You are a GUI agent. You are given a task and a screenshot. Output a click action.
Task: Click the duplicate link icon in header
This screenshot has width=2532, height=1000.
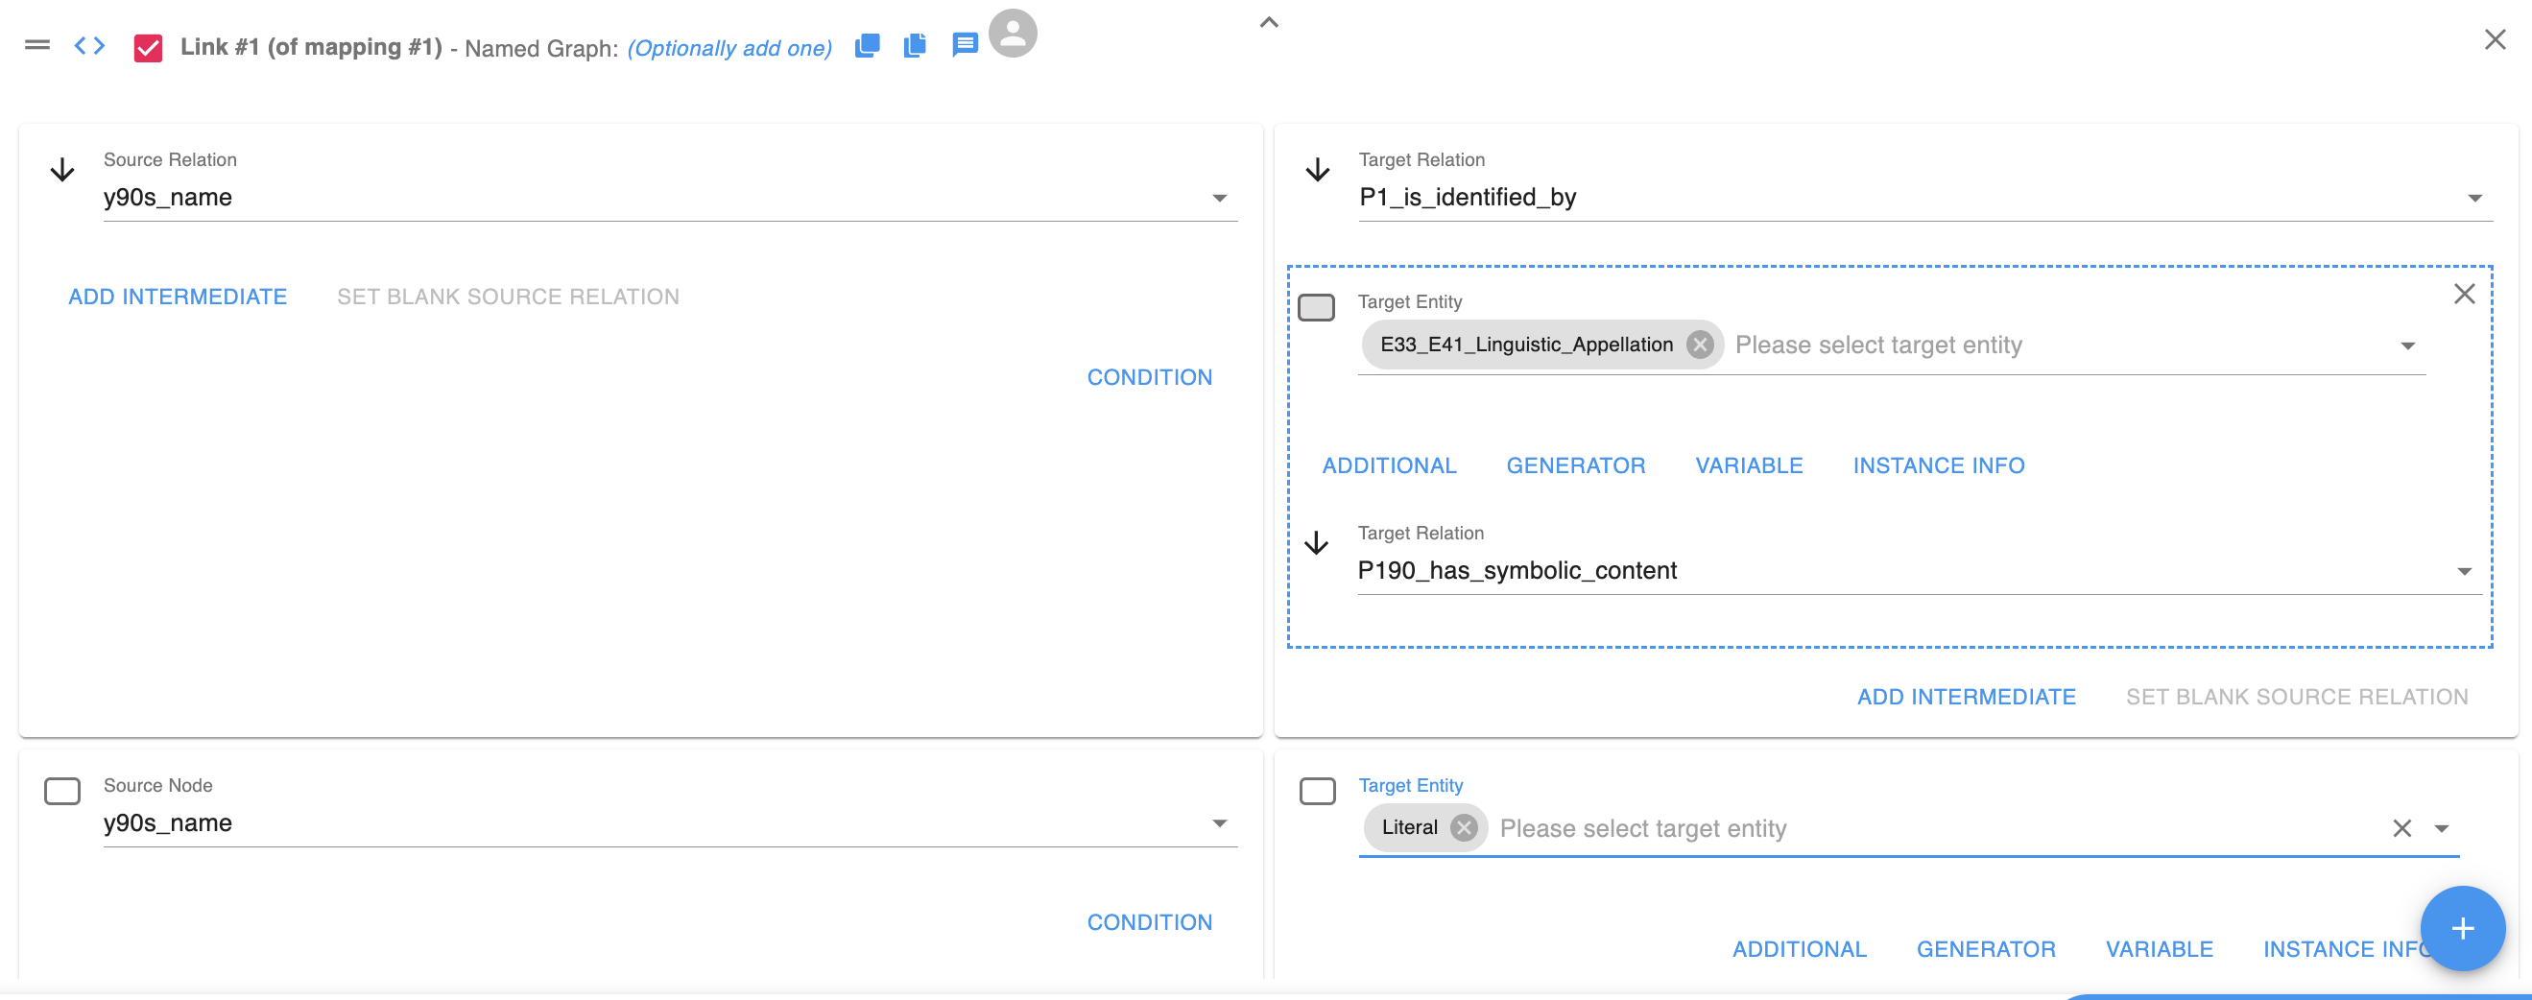[867, 45]
